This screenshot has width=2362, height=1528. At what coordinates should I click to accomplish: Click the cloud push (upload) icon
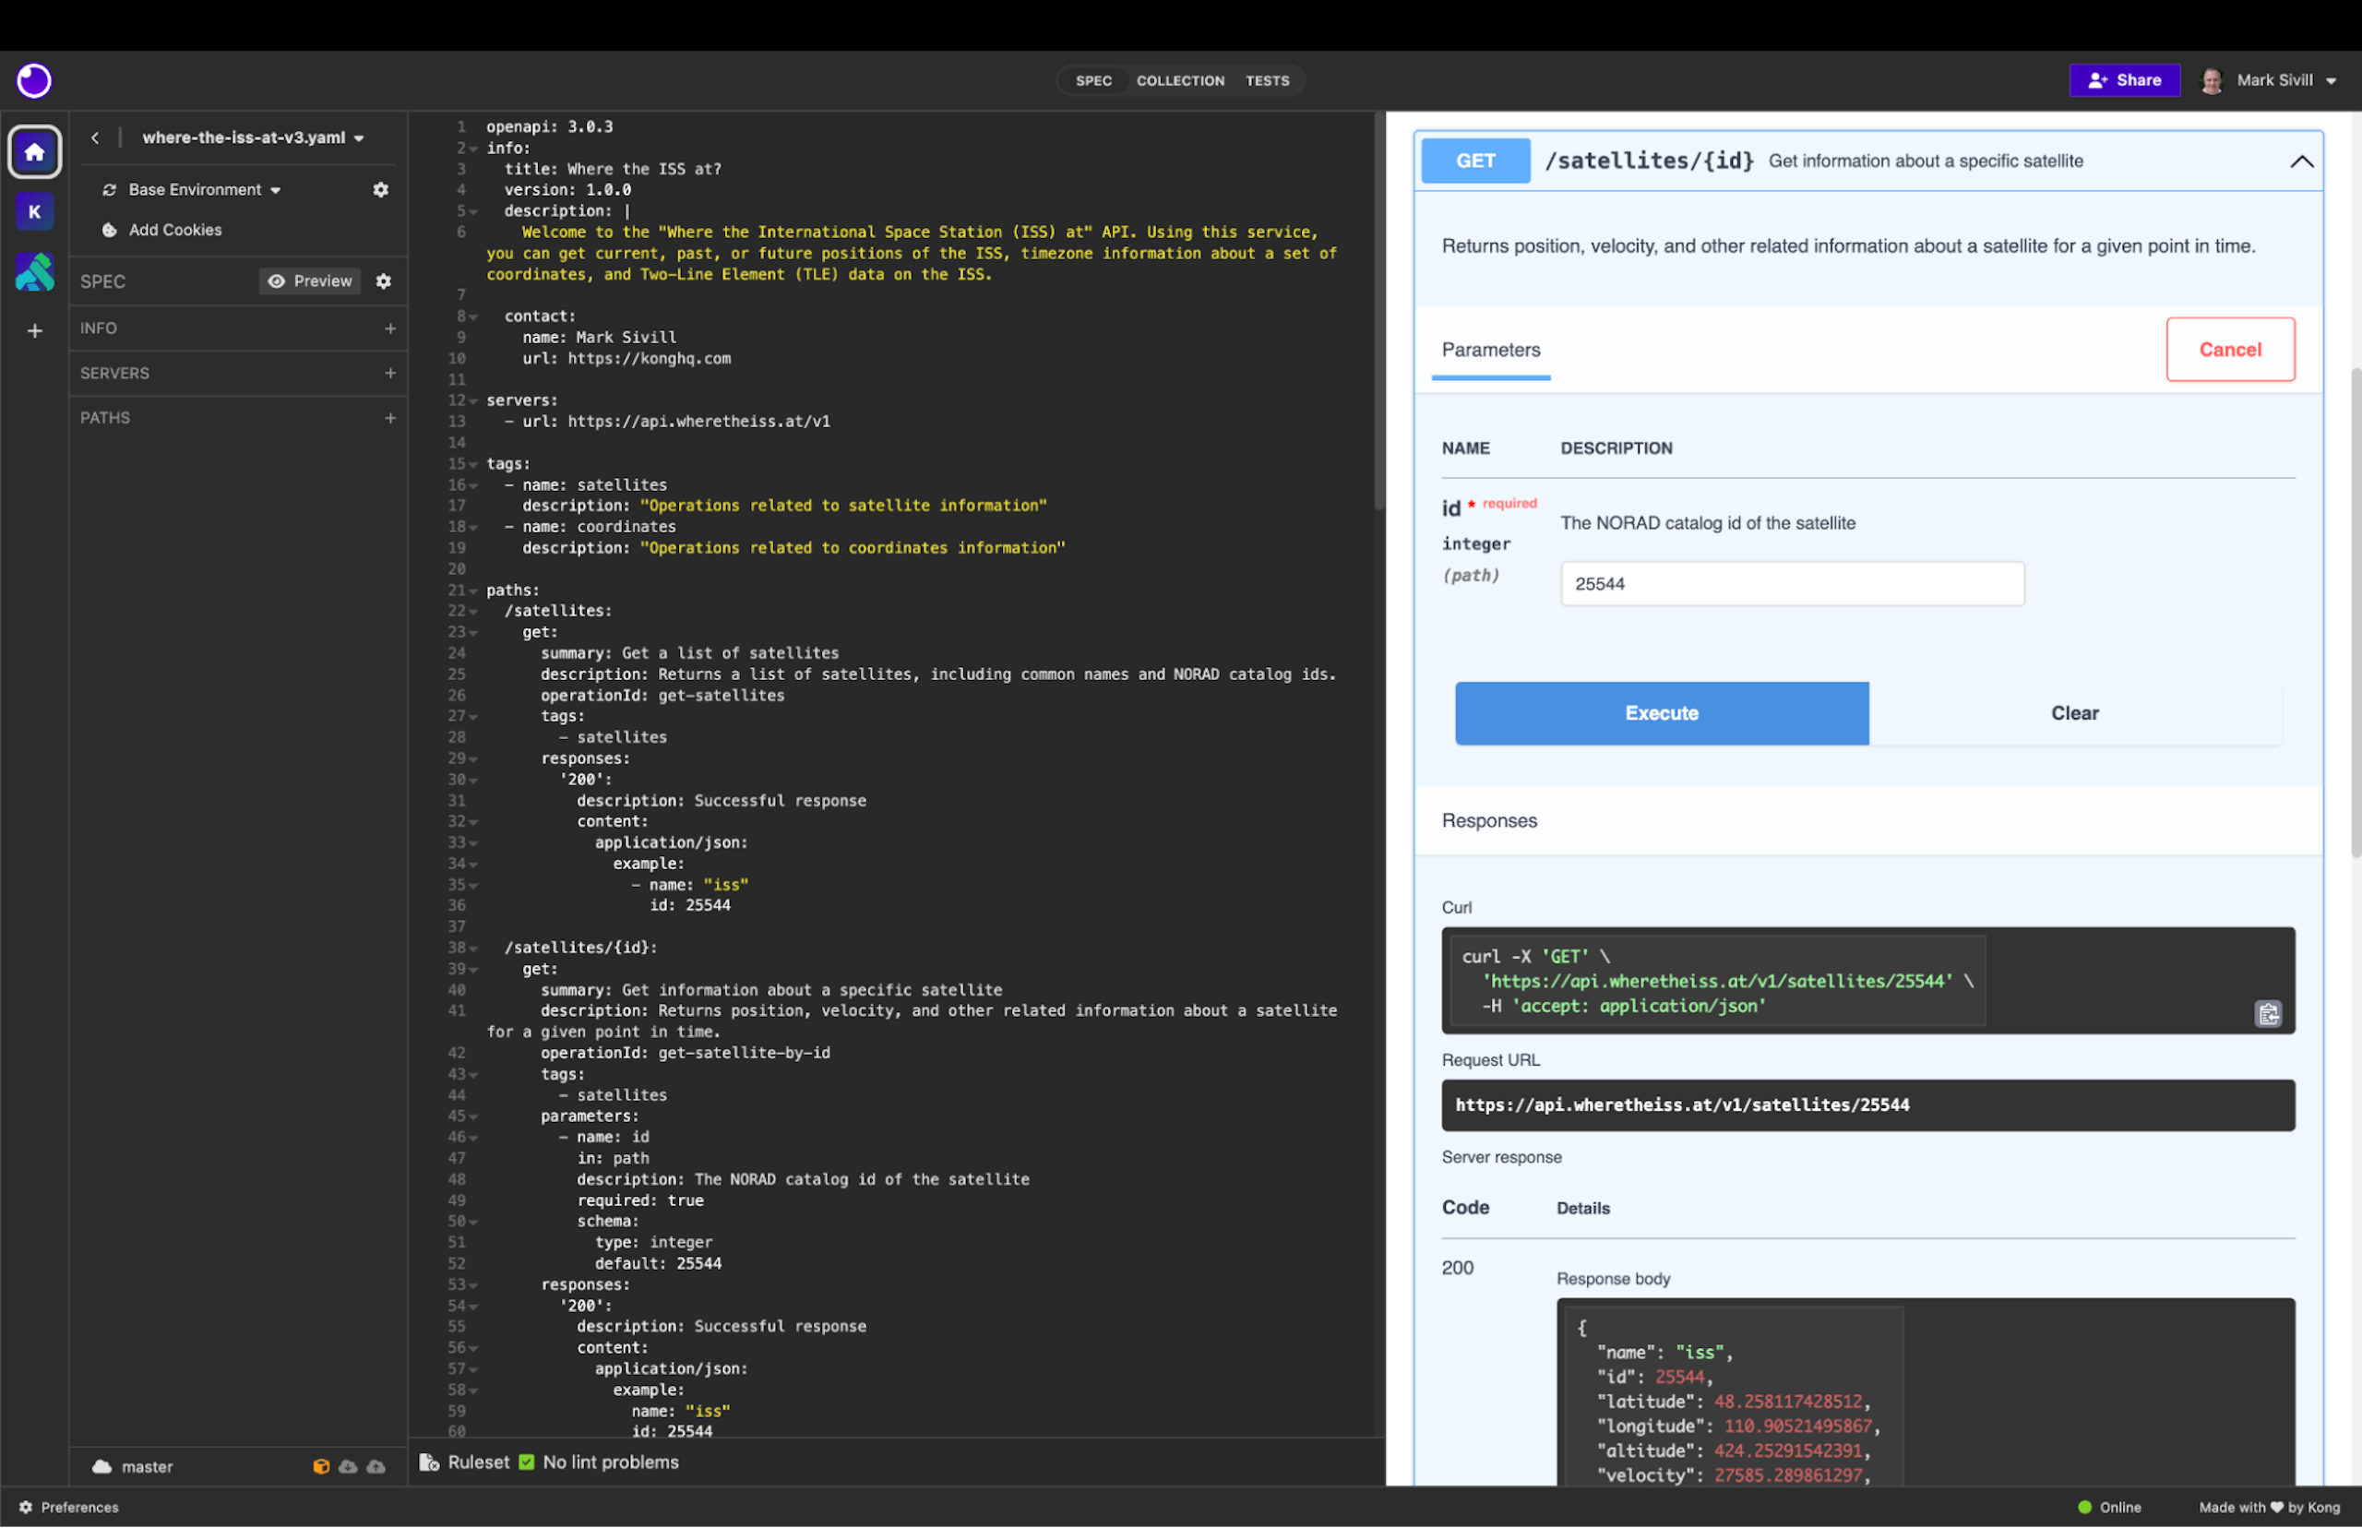pyautogui.click(x=376, y=1466)
